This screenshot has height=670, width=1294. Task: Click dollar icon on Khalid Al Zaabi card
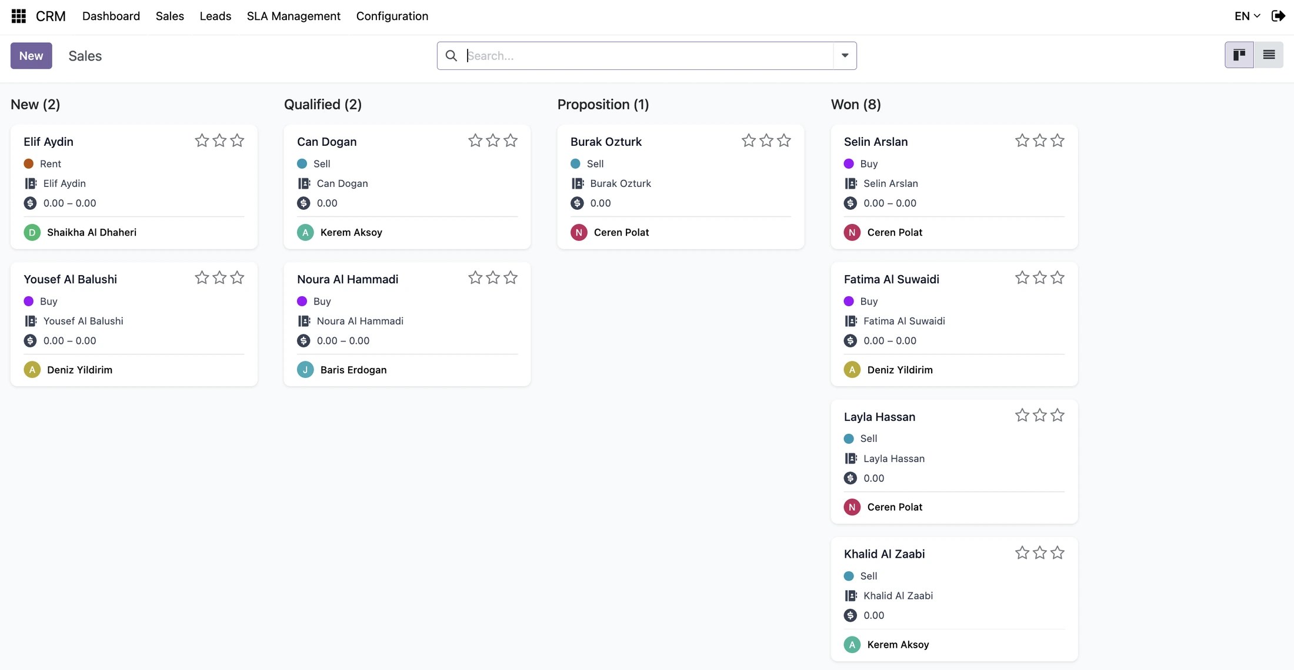pos(851,615)
